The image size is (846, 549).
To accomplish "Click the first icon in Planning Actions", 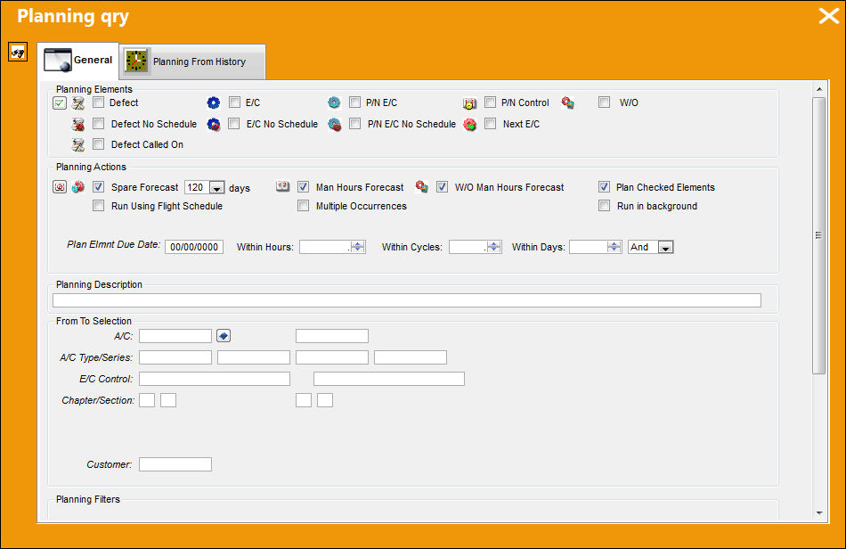I will tap(60, 187).
